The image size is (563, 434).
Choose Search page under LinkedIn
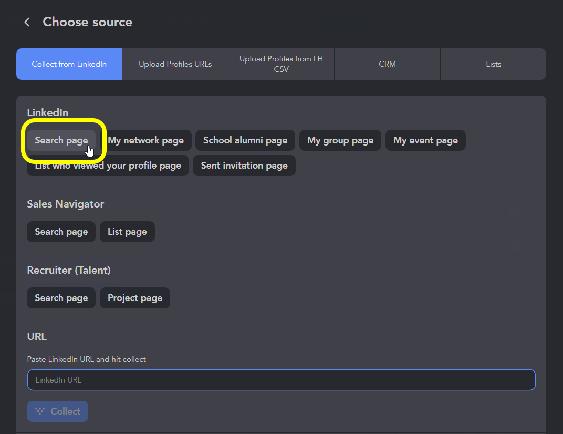coord(61,140)
